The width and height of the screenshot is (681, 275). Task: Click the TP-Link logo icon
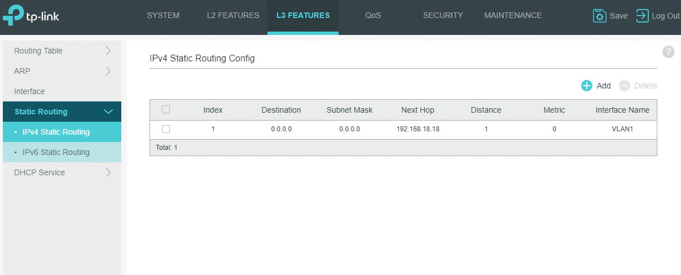click(13, 16)
